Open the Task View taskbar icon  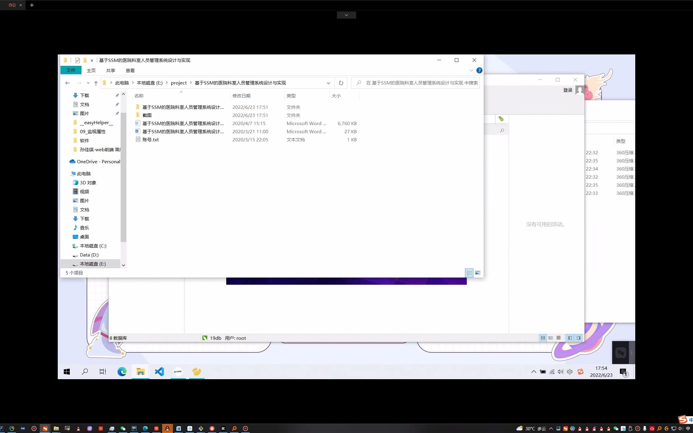(103, 372)
